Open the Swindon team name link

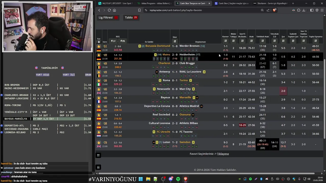185,142
